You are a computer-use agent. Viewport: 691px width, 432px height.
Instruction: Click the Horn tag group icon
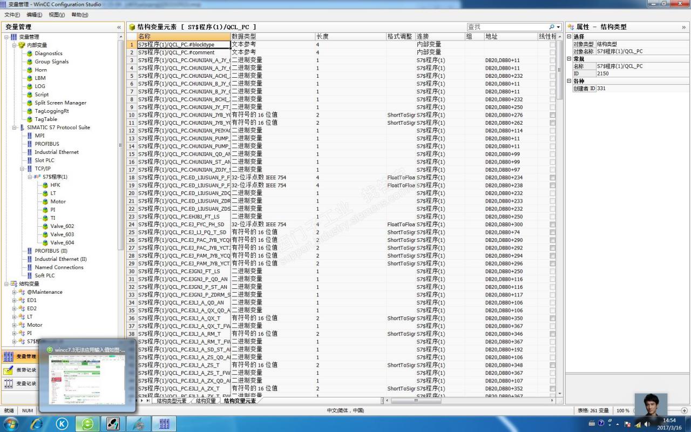[x=30, y=70]
